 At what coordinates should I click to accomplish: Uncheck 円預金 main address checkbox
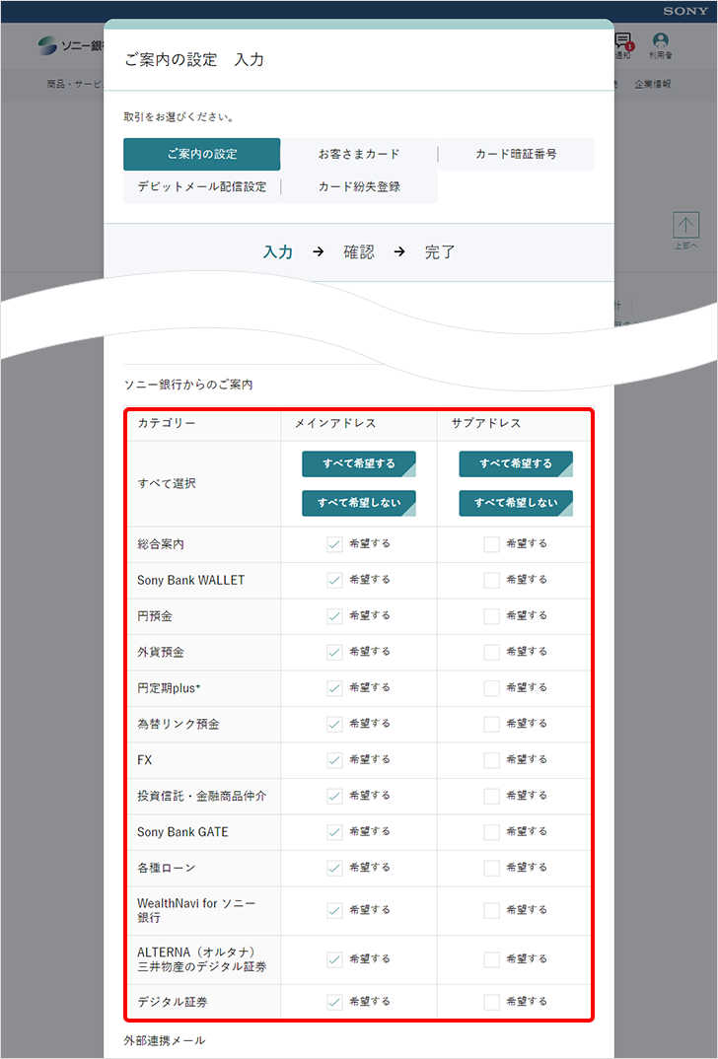click(334, 616)
